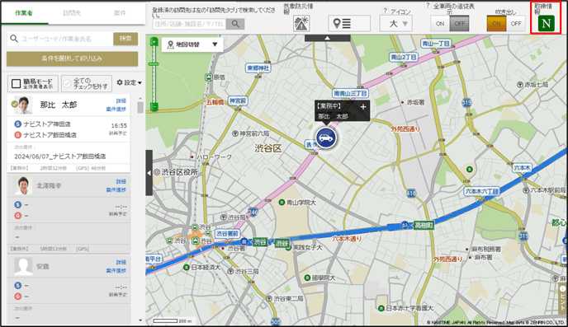This screenshot has width=568, height=327.
Task: Click plus icon on 那比 太郎 balloon
Action: [x=363, y=106]
